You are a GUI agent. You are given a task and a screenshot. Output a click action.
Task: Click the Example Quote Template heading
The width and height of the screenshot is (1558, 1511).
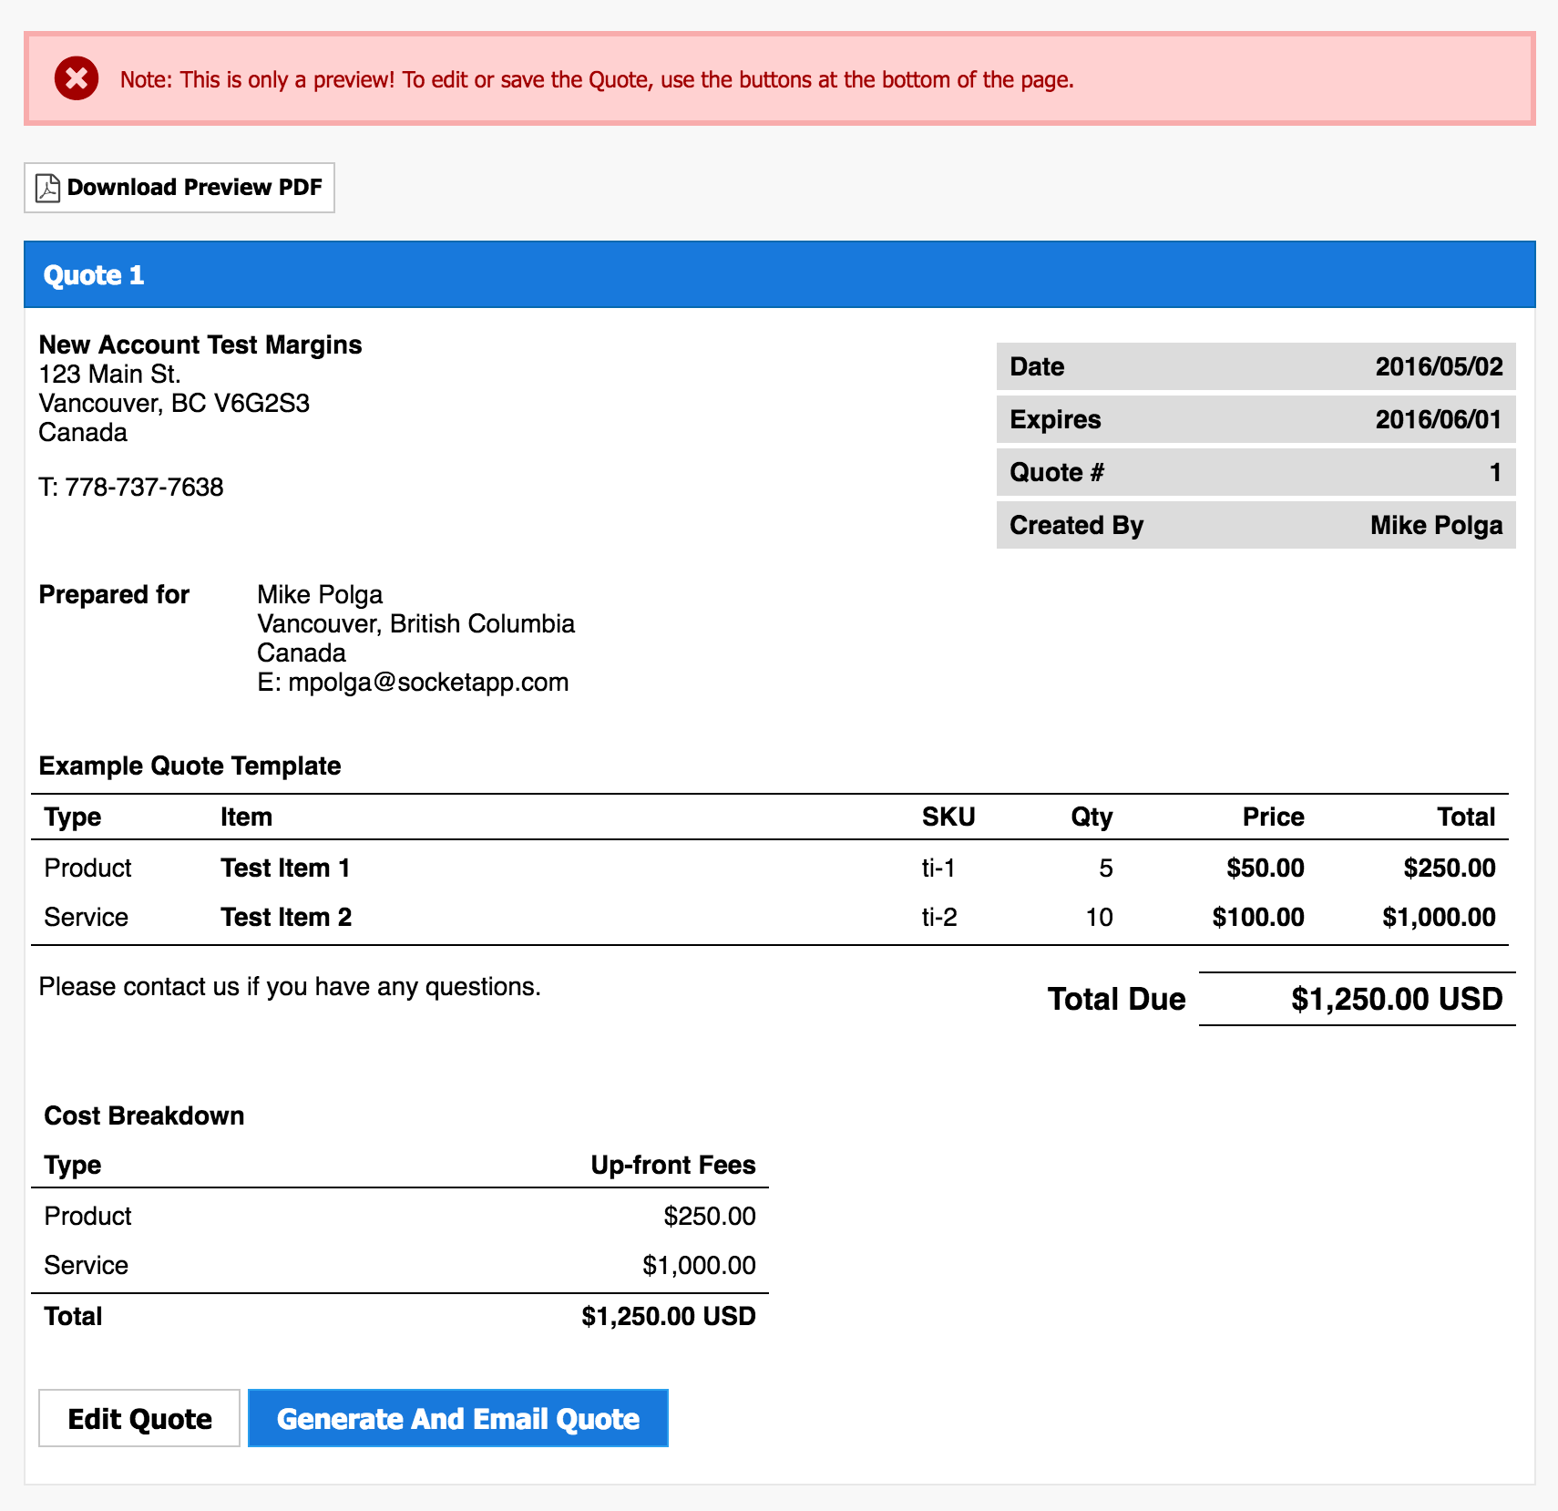(190, 766)
